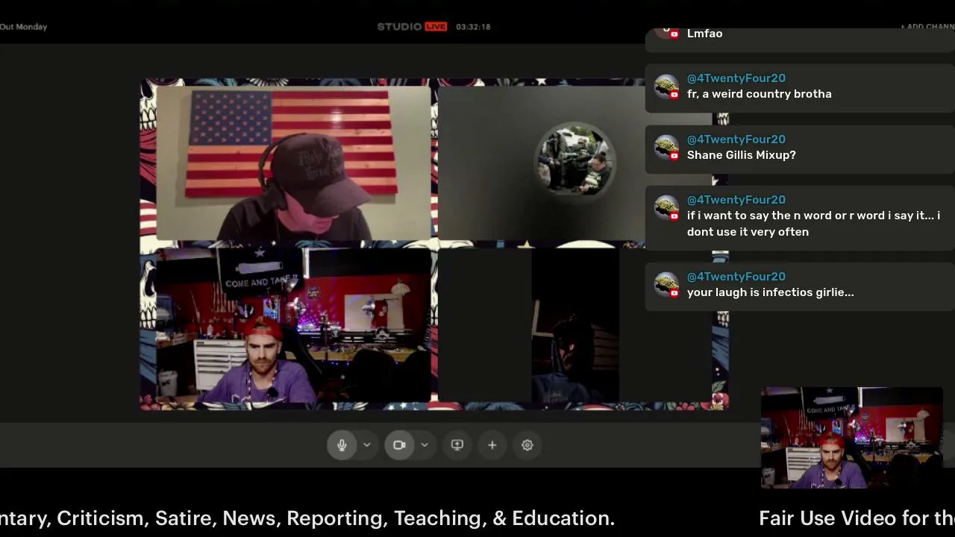Screen dimensions: 955x537
Task: Open the self-view preview thumbnail
Action: [851, 438]
